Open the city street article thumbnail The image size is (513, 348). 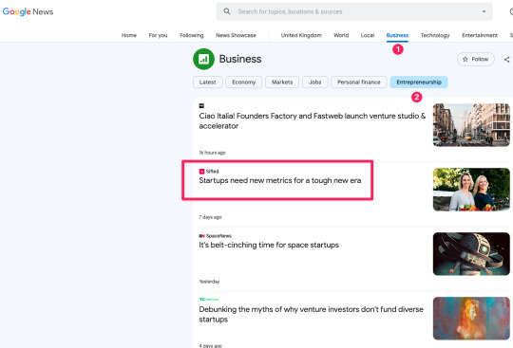471,125
